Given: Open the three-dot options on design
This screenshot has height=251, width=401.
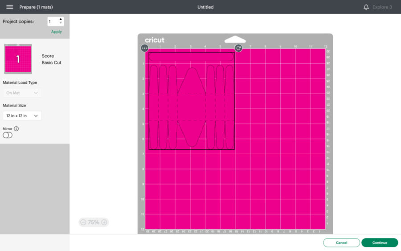Looking at the screenshot, I should [x=144, y=48].
